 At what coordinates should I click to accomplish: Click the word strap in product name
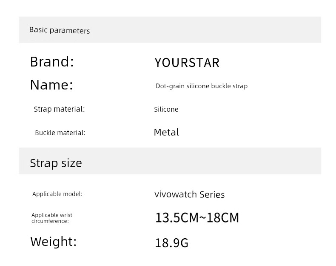point(240,86)
